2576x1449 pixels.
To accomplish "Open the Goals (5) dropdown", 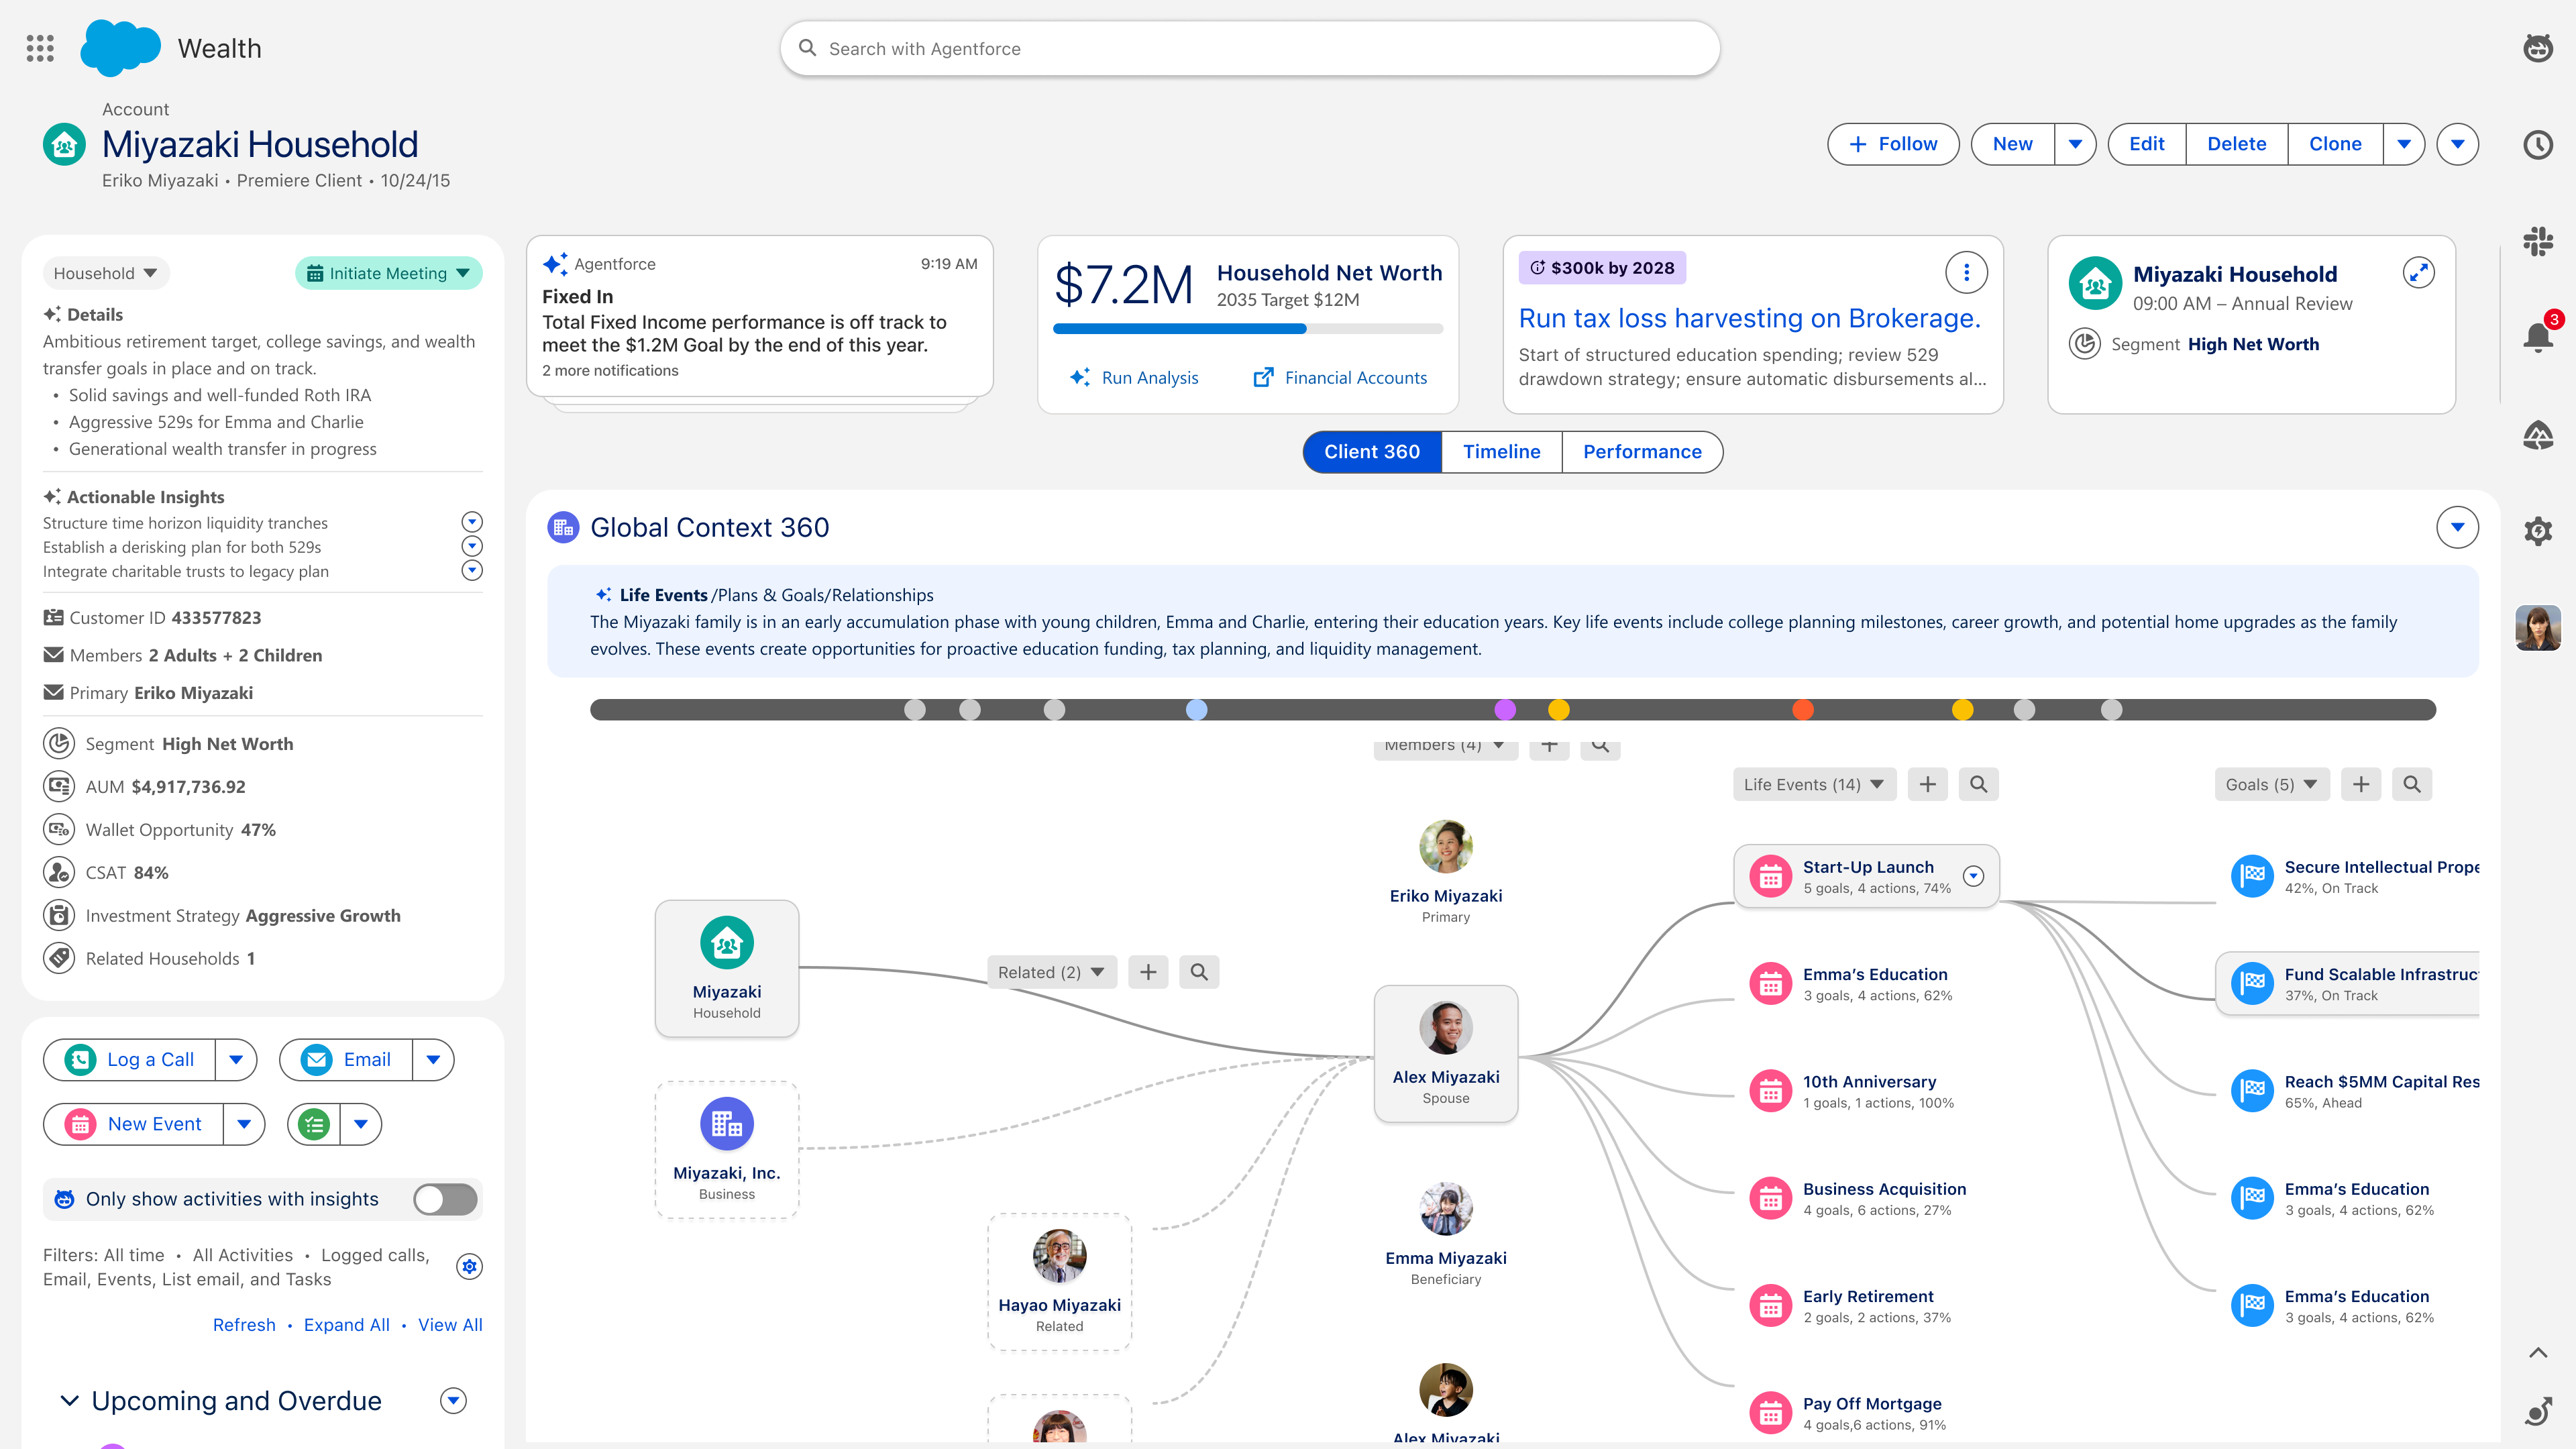I will [x=2271, y=784].
